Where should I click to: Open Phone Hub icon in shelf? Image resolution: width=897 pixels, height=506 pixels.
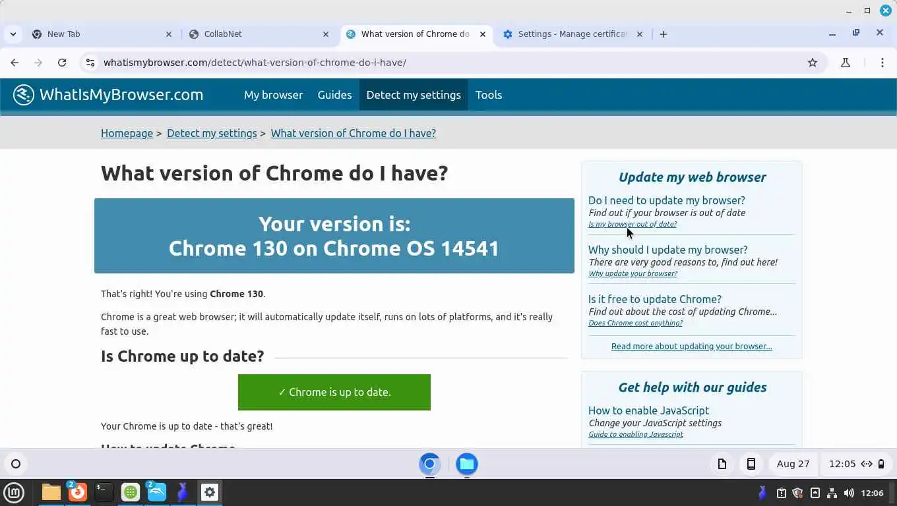pyautogui.click(x=751, y=464)
